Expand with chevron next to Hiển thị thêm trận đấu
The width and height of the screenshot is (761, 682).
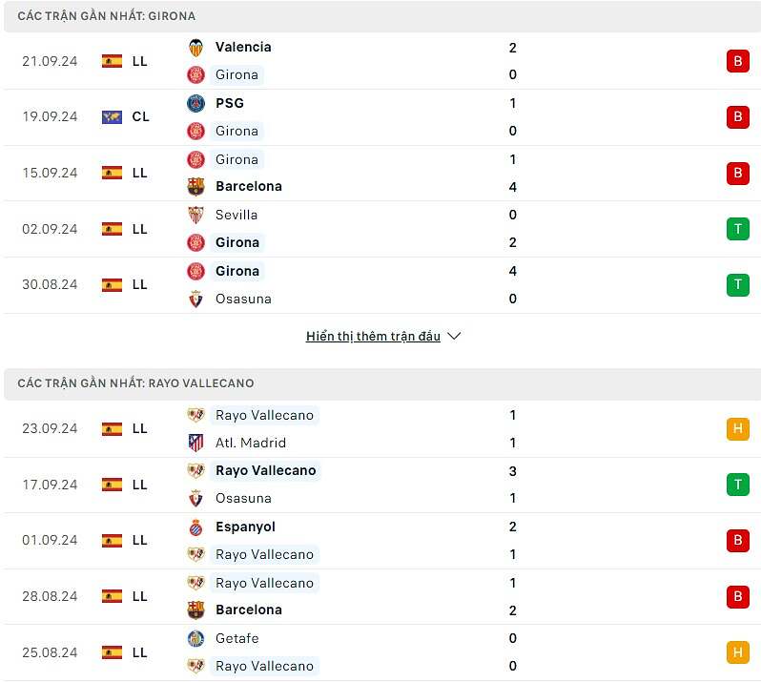point(454,336)
